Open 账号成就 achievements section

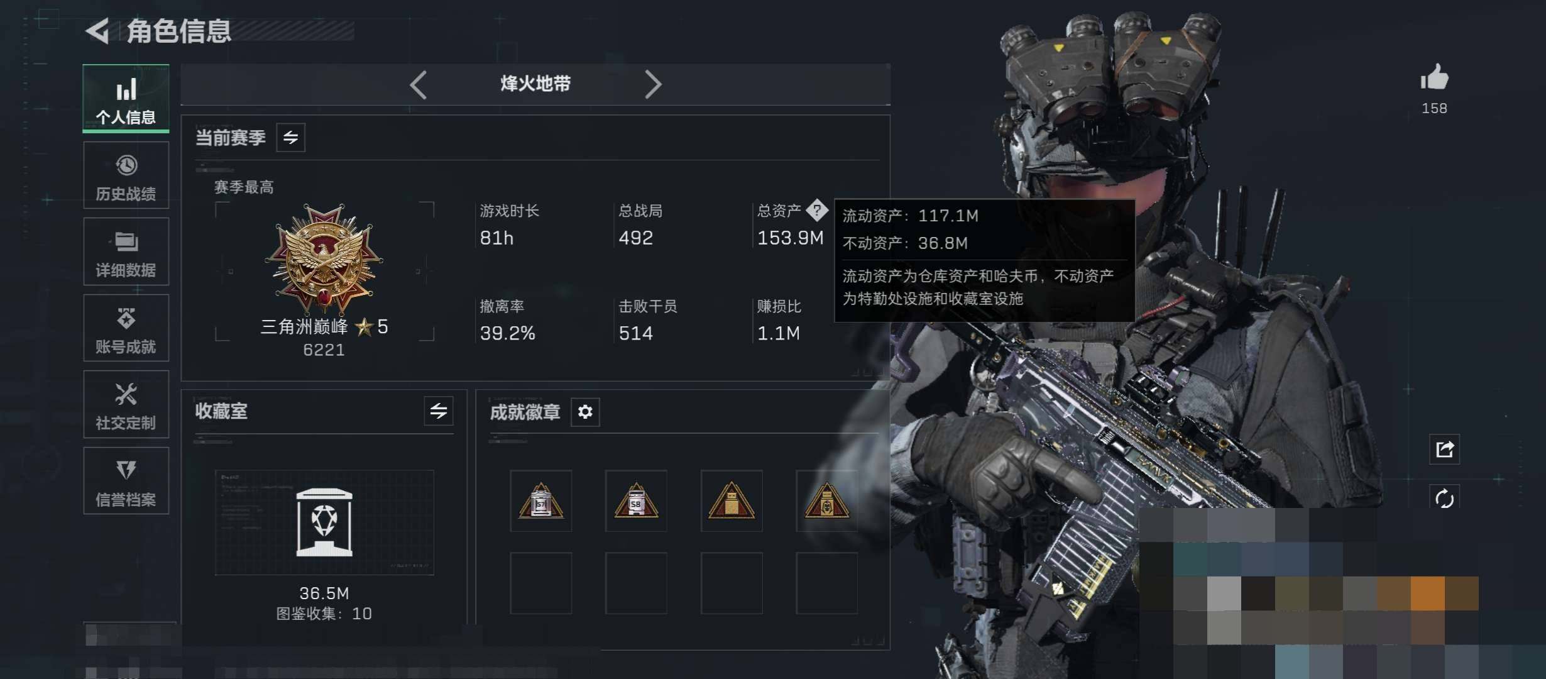126,328
